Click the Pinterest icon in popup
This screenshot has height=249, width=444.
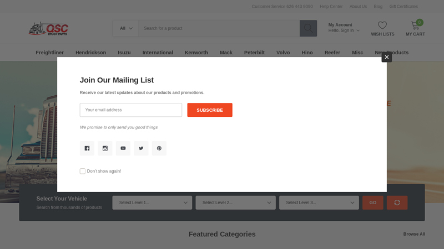[159, 148]
